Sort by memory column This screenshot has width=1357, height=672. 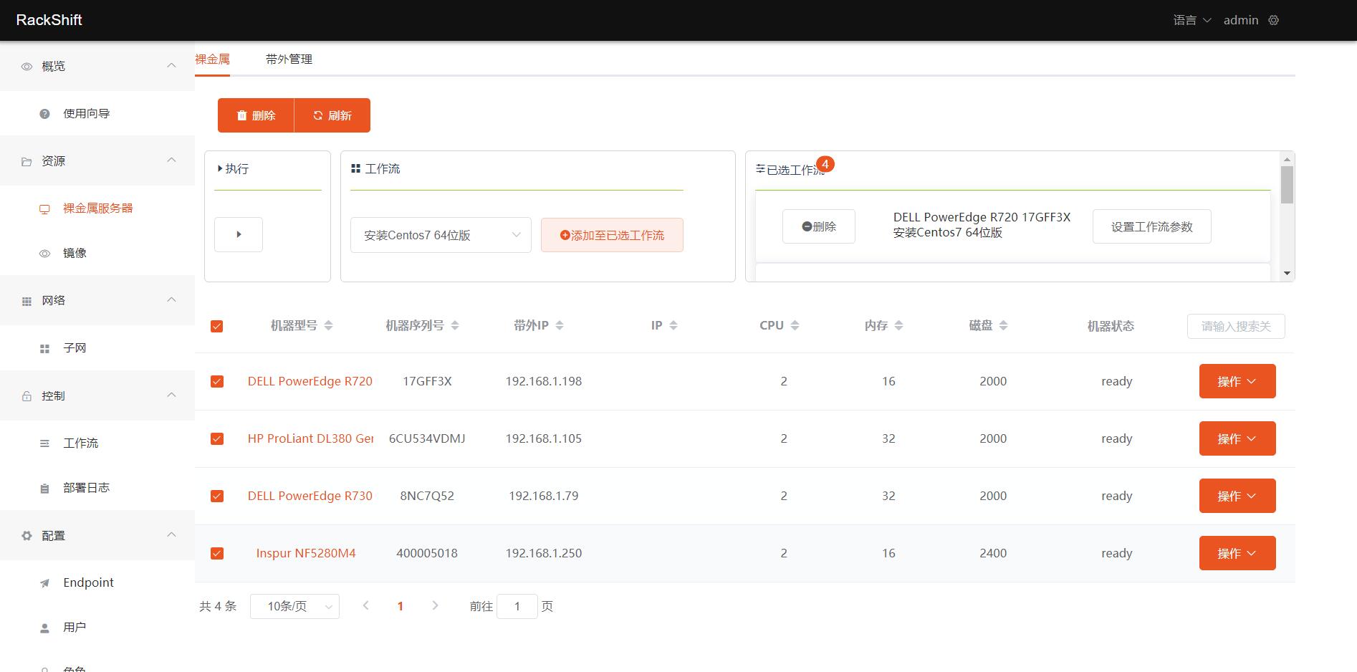pos(898,325)
